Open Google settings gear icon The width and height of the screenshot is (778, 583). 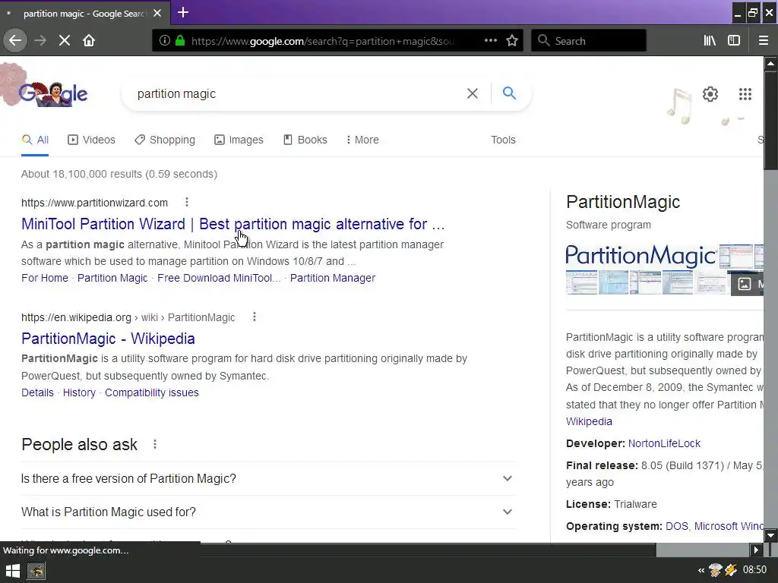click(x=710, y=93)
